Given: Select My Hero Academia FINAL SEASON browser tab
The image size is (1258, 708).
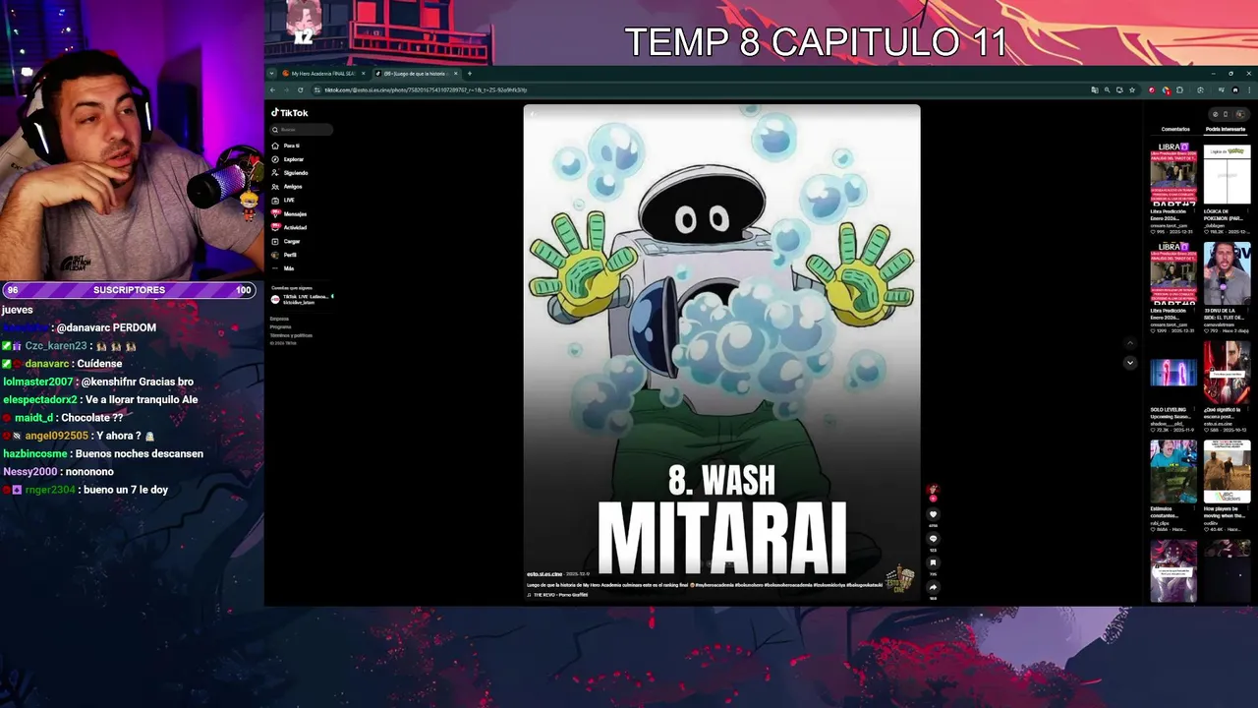Looking at the screenshot, I should pyautogui.click(x=322, y=74).
